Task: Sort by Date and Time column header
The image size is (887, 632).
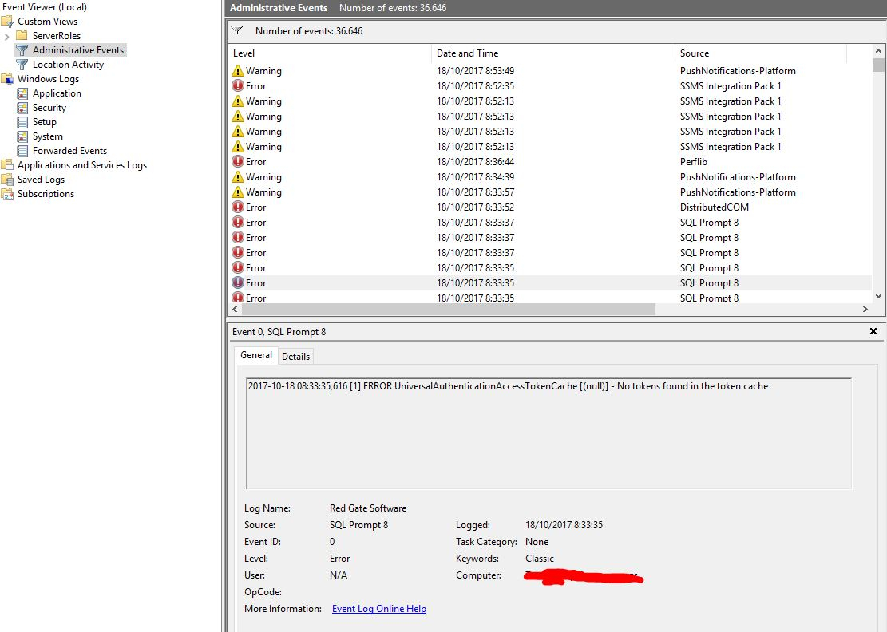Action: pyautogui.click(x=553, y=53)
